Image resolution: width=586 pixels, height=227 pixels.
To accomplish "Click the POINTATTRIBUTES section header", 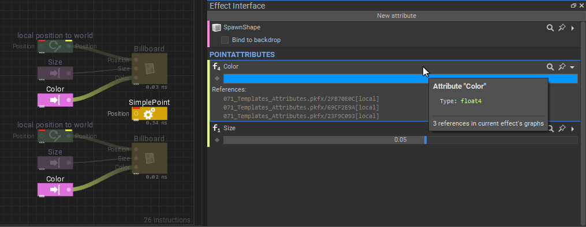I will pyautogui.click(x=242, y=55).
